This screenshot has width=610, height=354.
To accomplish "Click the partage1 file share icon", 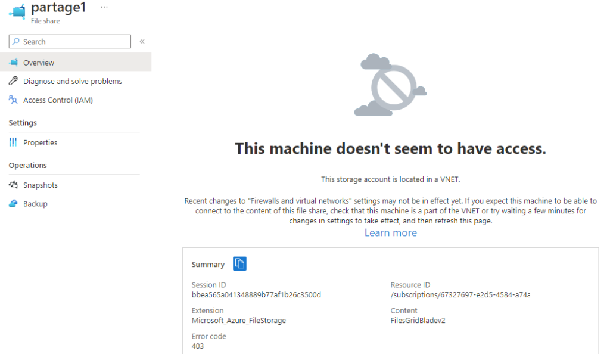I will (x=18, y=11).
